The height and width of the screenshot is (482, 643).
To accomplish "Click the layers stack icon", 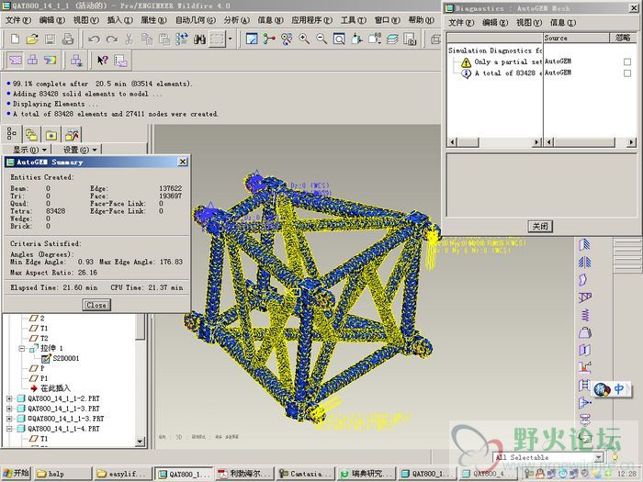I will coord(392,39).
